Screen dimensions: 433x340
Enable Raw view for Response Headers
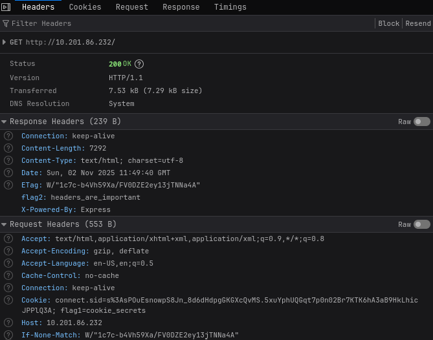pyautogui.click(x=421, y=122)
